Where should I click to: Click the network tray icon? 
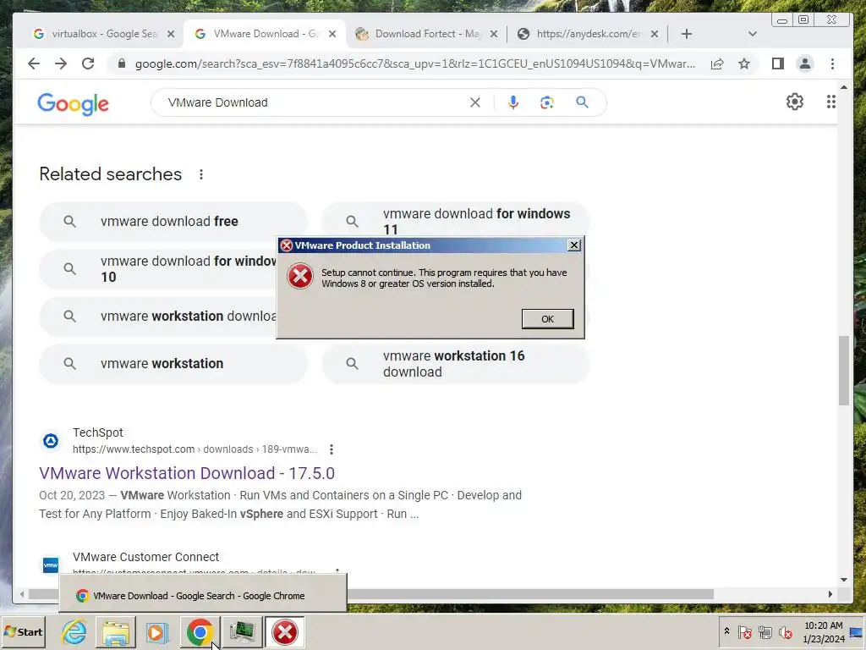click(x=765, y=631)
